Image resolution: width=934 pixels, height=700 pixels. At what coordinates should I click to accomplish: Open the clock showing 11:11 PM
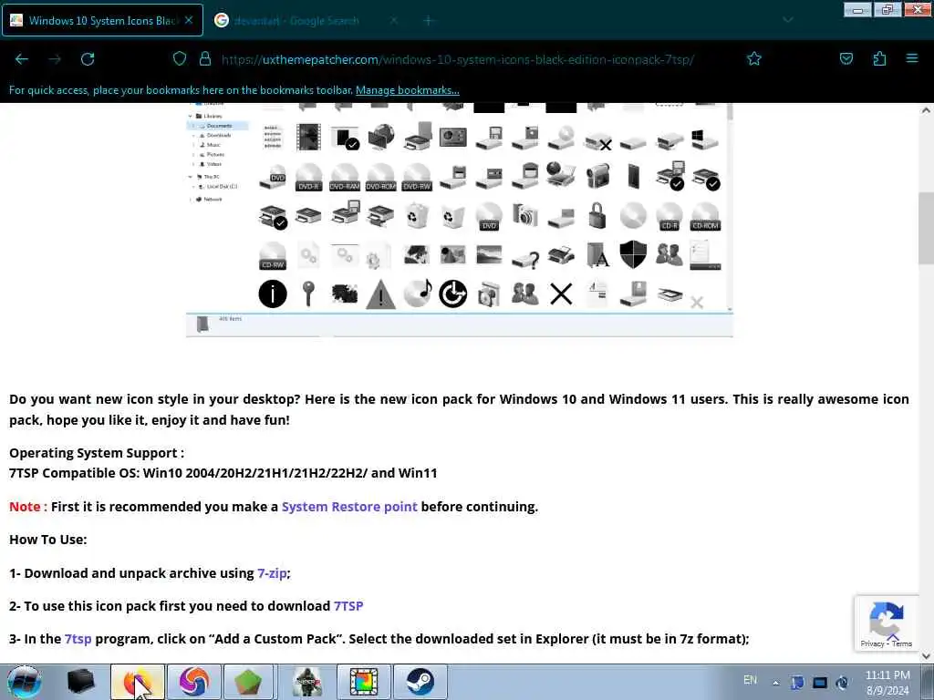click(887, 683)
